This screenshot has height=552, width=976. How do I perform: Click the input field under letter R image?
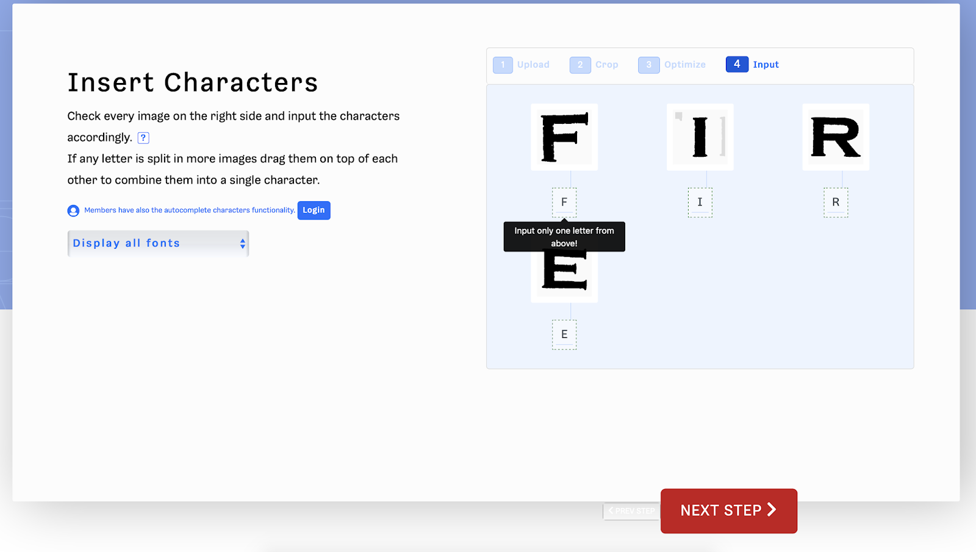[x=836, y=203]
